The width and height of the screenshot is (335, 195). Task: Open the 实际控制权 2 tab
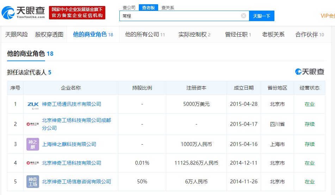pos(194,35)
